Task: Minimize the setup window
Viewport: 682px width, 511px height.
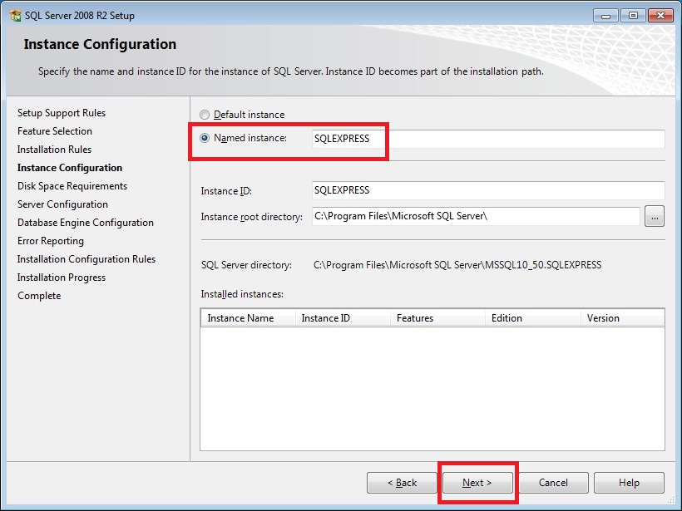Action: (604, 15)
